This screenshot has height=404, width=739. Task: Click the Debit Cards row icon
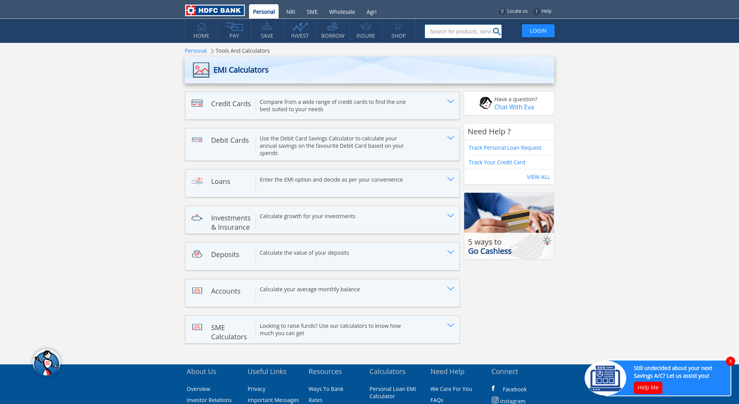tap(197, 140)
